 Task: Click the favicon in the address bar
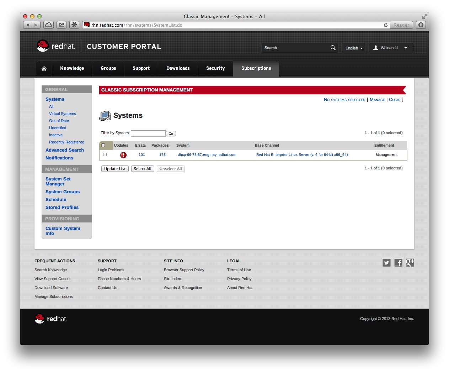coord(87,25)
